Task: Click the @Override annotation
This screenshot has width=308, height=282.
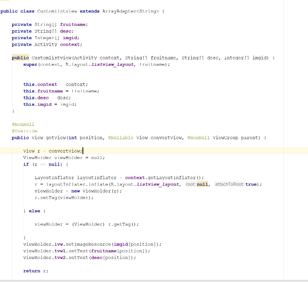Action: coord(24,131)
